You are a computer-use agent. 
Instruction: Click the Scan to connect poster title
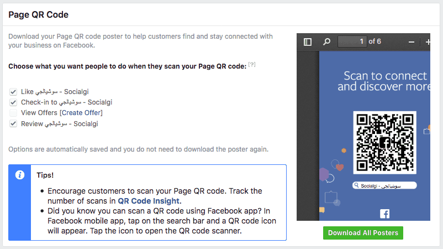pyautogui.click(x=384, y=81)
